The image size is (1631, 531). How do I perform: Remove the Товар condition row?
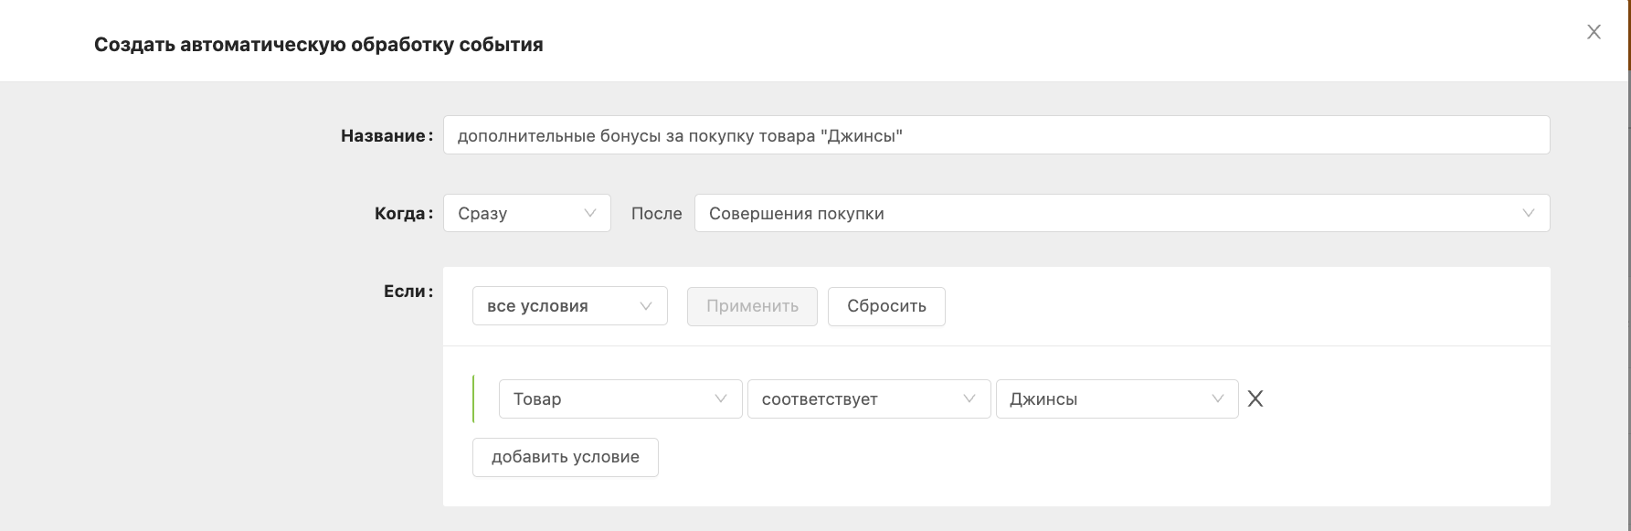click(1255, 398)
